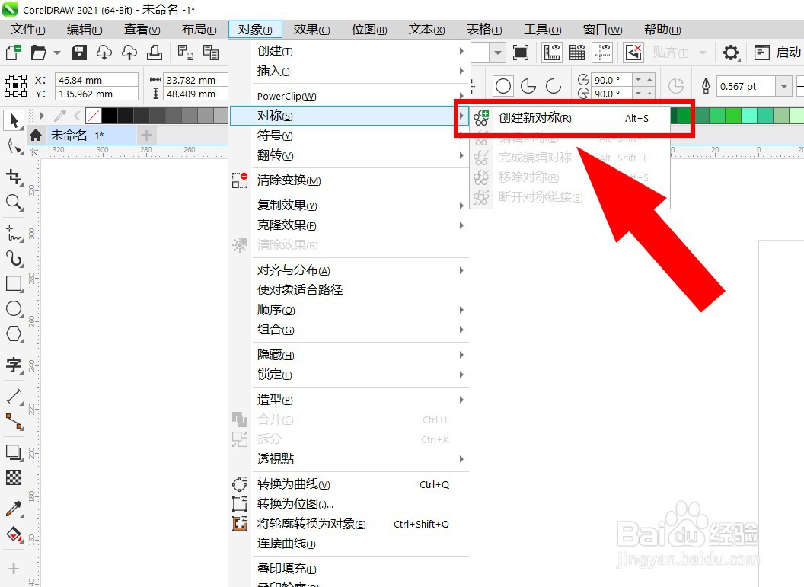The height and width of the screenshot is (587, 804).
Task: Click the Print icon
Action: coord(155,53)
